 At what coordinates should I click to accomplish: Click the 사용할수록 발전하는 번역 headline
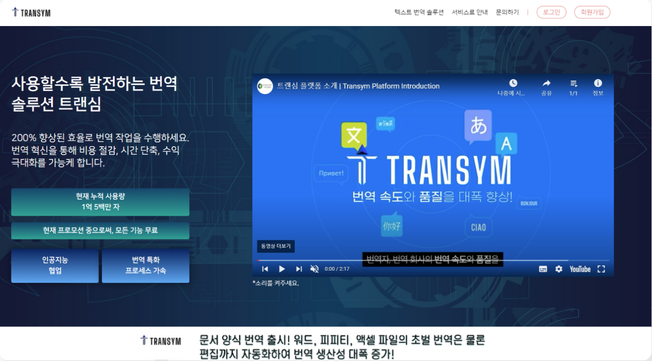click(x=94, y=93)
